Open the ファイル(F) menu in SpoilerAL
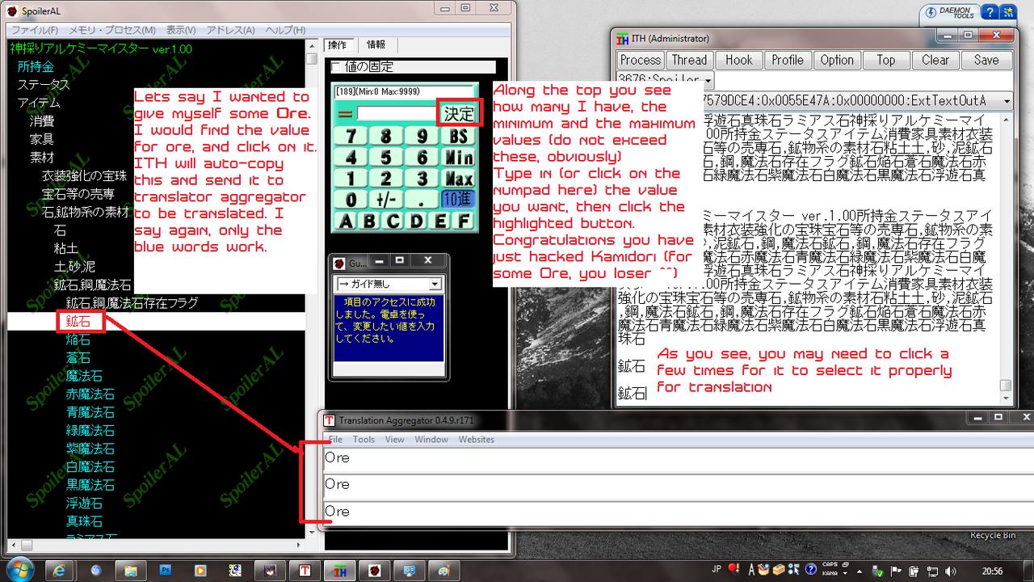The width and height of the screenshot is (1034, 582). click(x=34, y=30)
